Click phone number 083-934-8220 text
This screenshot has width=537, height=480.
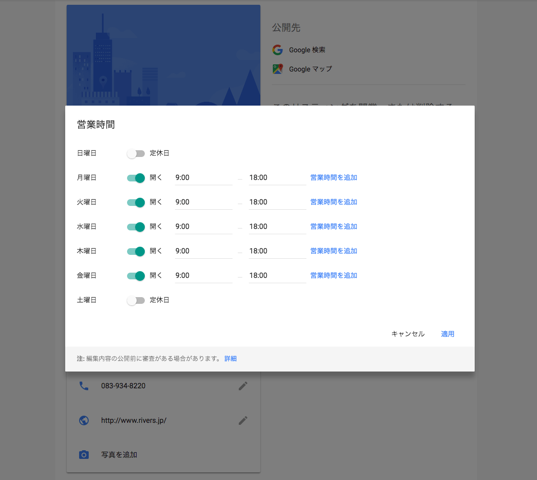click(x=123, y=386)
